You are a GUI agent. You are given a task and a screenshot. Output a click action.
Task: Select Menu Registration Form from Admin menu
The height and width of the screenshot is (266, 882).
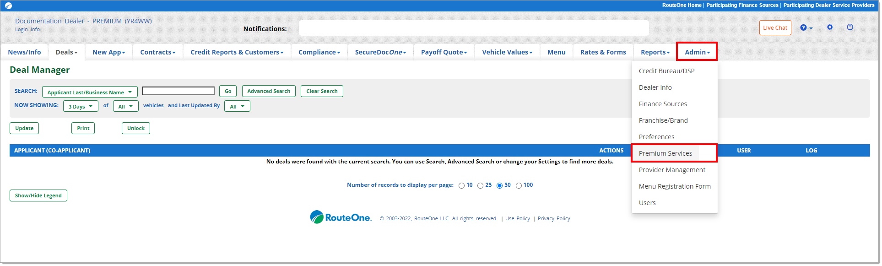(x=675, y=186)
